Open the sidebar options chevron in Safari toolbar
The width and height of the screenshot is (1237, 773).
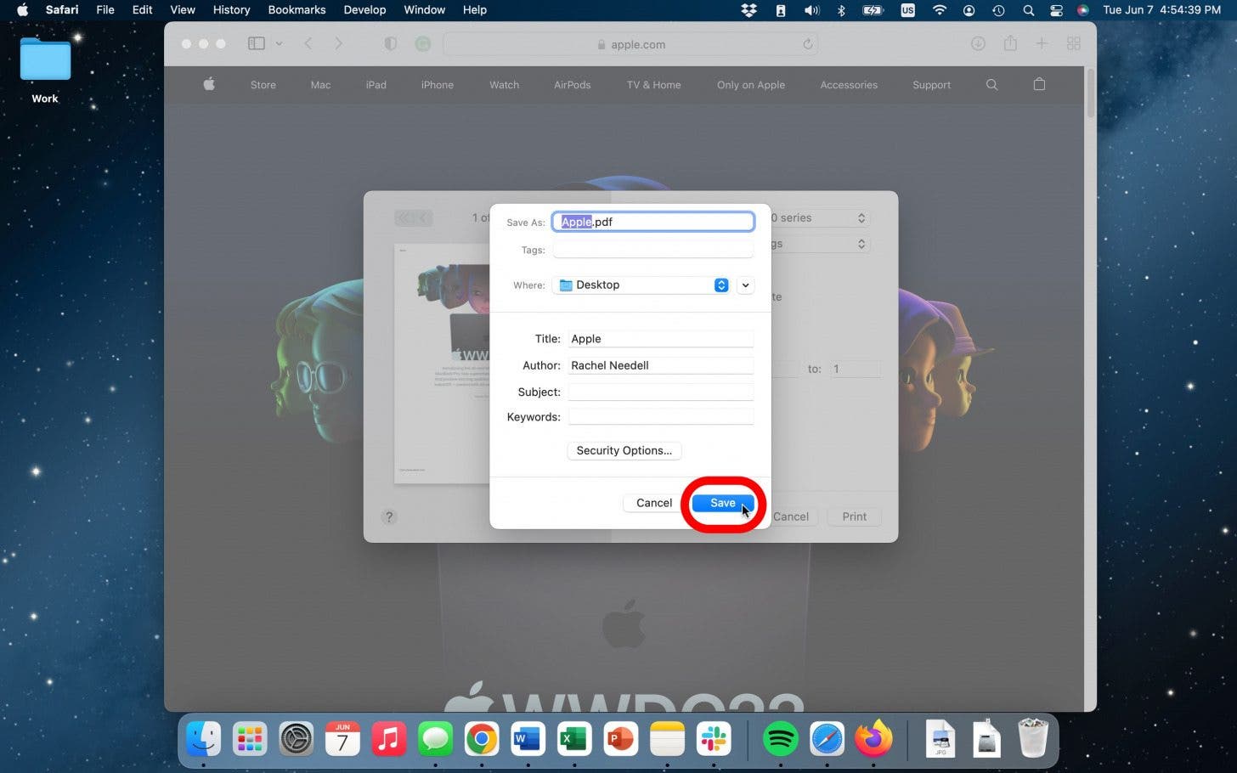279,43
